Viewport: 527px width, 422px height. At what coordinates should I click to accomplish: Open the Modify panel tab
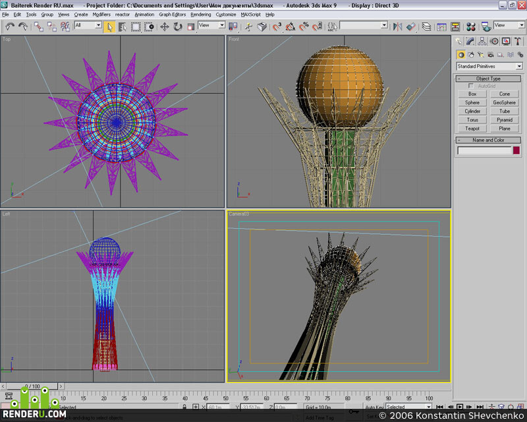point(470,42)
